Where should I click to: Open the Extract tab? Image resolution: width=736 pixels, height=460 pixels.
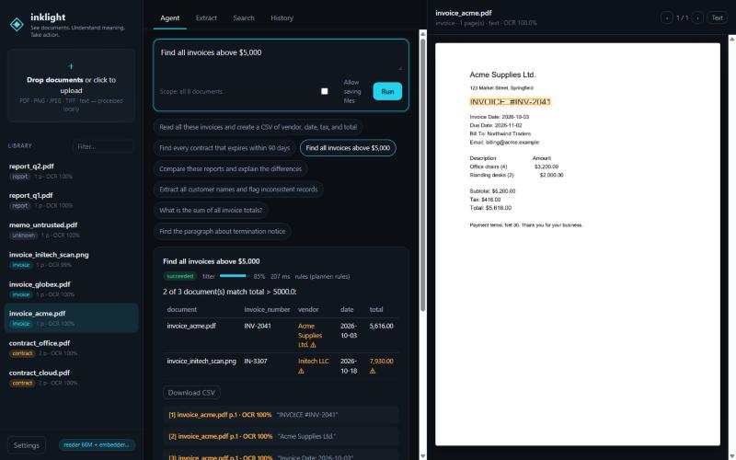pyautogui.click(x=206, y=17)
